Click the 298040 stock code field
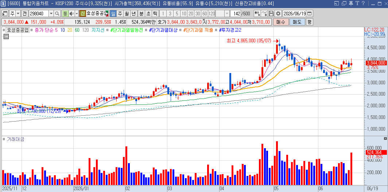This screenshot has width=388, height=192. point(39,14)
